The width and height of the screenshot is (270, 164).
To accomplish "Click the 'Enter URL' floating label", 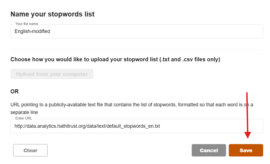I will pyautogui.click(x=24, y=118).
